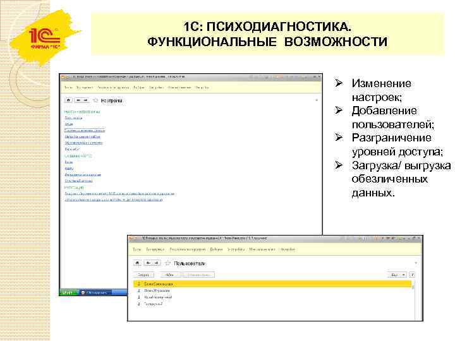455x341 pixels.
Task: Go back using the left arrow in the Настройки window
Action: click(78, 100)
